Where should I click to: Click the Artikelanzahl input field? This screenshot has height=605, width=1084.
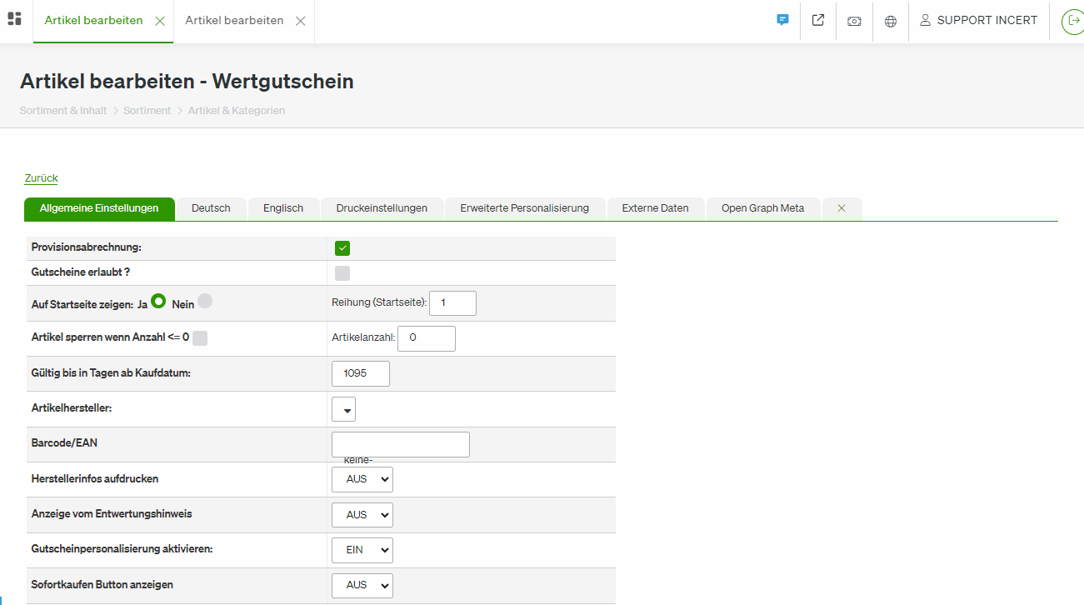(x=427, y=338)
